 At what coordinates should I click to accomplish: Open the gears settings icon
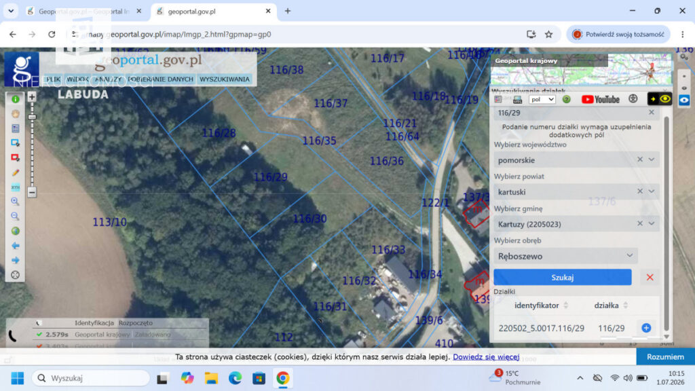pyautogui.click(x=684, y=57)
